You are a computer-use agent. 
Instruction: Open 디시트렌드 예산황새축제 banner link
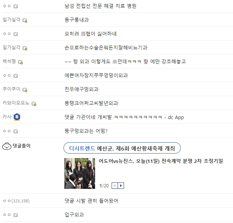pyautogui.click(x=122, y=148)
